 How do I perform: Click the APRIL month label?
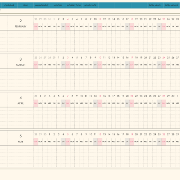21,103
